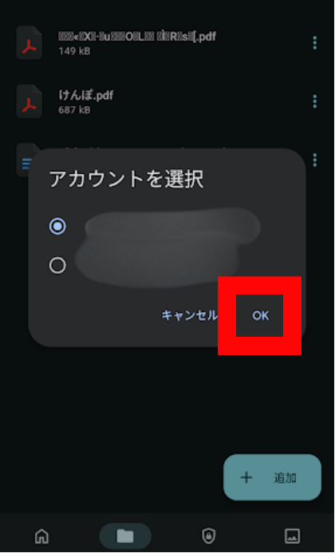Select the first account radio button
Image resolution: width=335 pixels, height=553 pixels.
(57, 226)
